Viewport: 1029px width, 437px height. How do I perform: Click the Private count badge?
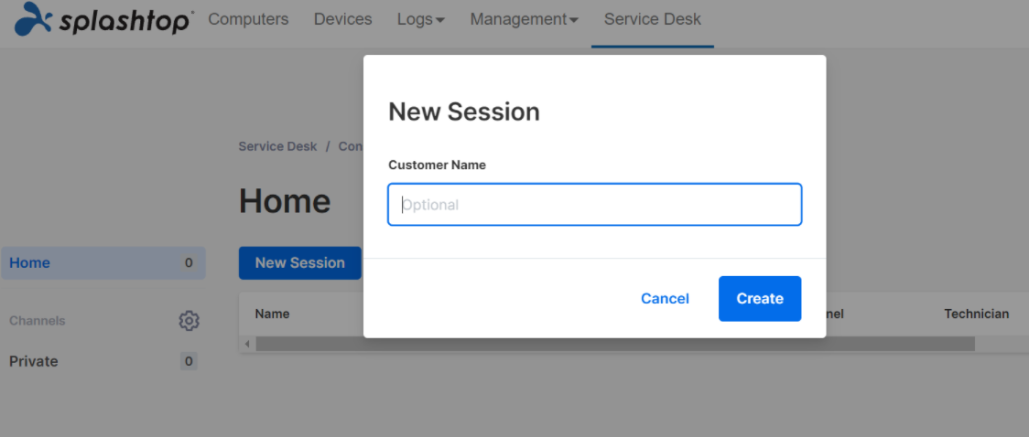pos(189,362)
